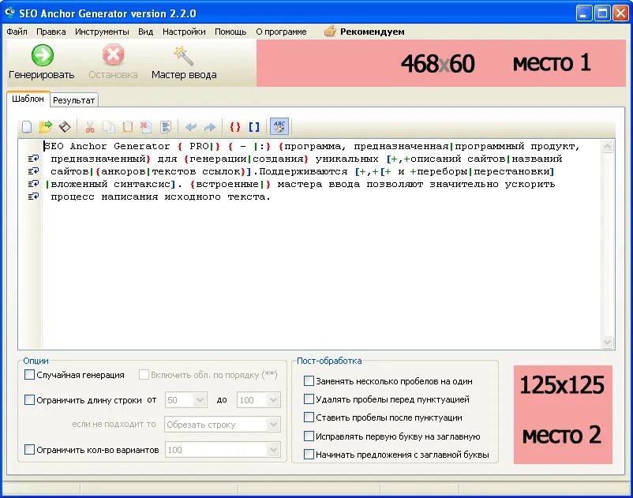Click the 468x60 место 1 banner
633x498 pixels.
click(441, 63)
